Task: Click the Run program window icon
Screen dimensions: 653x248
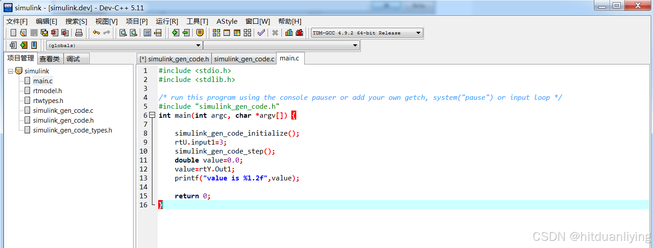Action: click(227, 33)
